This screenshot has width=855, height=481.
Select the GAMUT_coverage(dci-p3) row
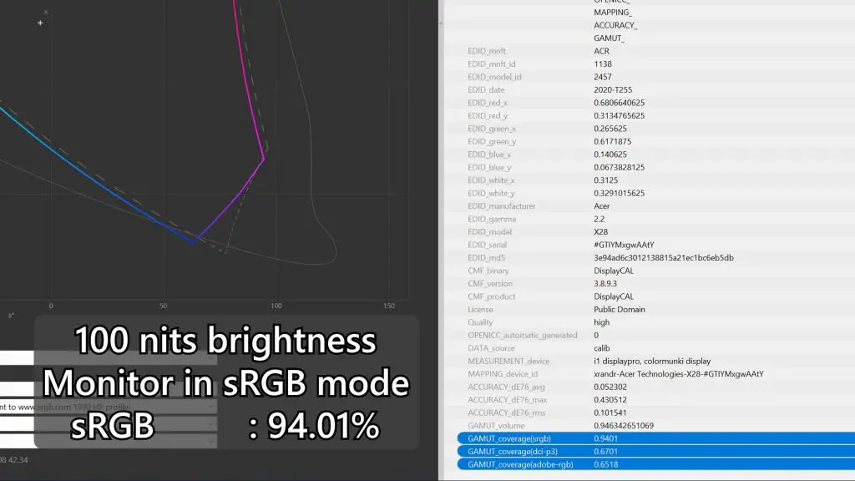(x=656, y=452)
